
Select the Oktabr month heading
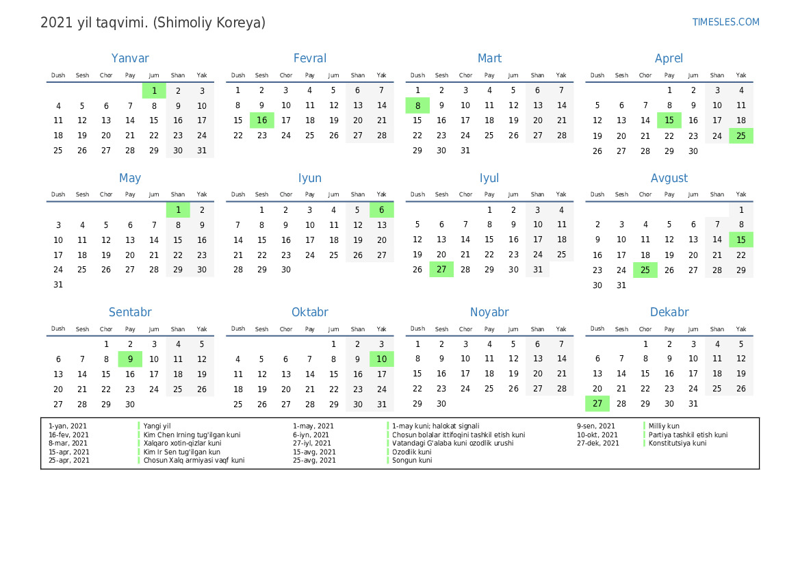coord(310,312)
